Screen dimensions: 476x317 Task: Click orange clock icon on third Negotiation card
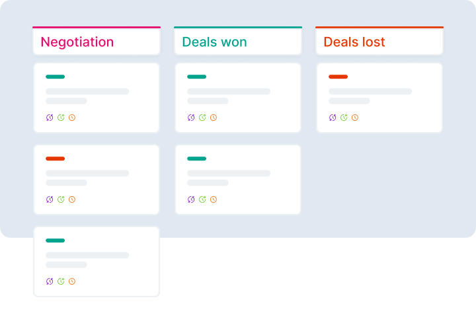coord(72,281)
